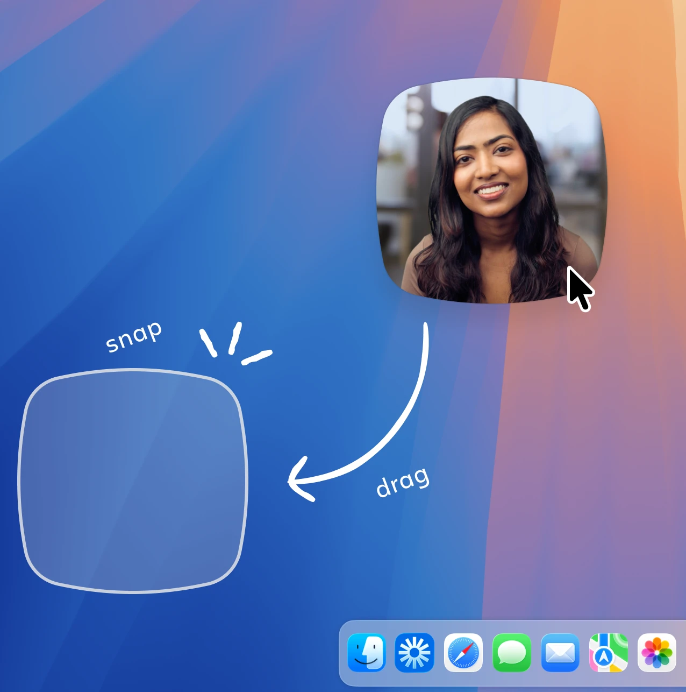Open Safari from the Dock

click(x=463, y=653)
